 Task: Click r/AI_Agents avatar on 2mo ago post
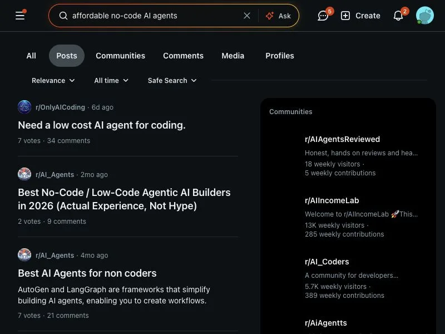pos(24,174)
